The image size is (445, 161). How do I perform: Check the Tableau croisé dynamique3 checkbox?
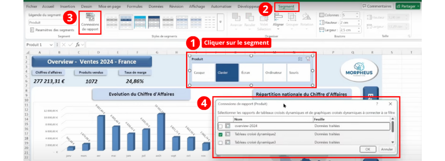coord(220,142)
